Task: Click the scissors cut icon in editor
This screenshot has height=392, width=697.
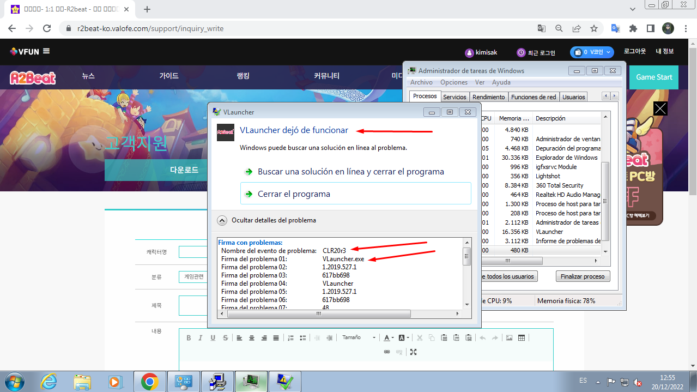Action: 420,338
